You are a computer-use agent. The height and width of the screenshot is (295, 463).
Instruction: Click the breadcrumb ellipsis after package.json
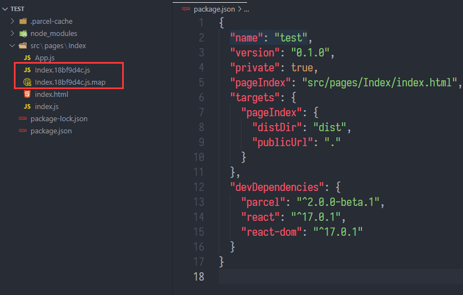246,9
